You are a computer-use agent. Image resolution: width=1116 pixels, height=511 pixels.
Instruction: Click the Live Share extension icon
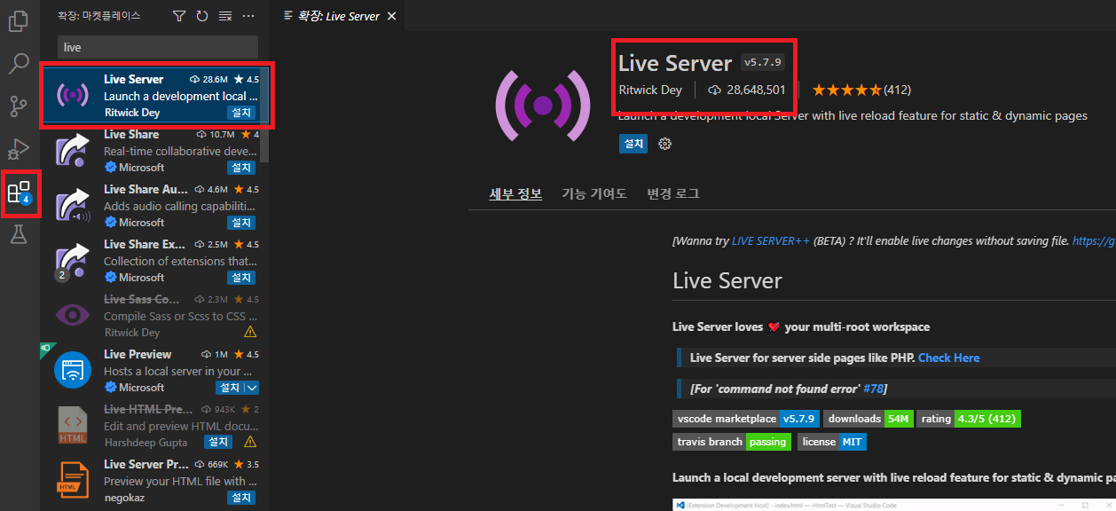73,151
